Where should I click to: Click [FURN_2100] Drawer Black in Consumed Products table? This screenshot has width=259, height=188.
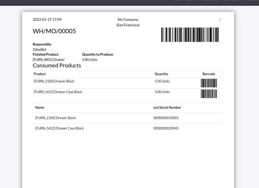(54, 81)
